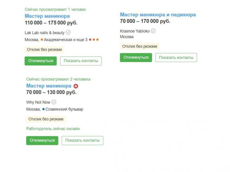Show contacts for Krasnoe Yabloko

click(176, 57)
